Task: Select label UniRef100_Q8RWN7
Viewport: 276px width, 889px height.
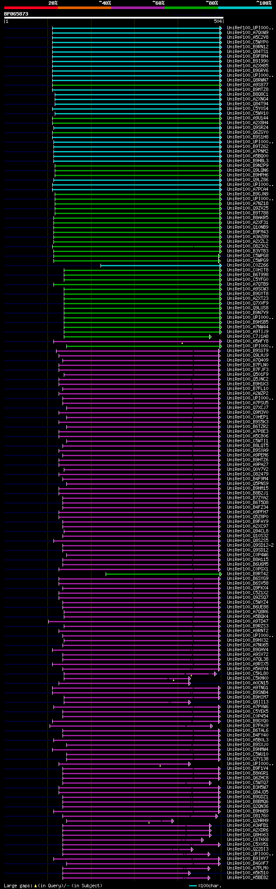Action: coord(248,80)
